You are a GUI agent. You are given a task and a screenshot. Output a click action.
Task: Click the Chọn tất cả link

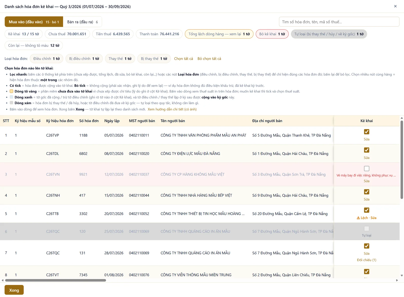coord(184,59)
